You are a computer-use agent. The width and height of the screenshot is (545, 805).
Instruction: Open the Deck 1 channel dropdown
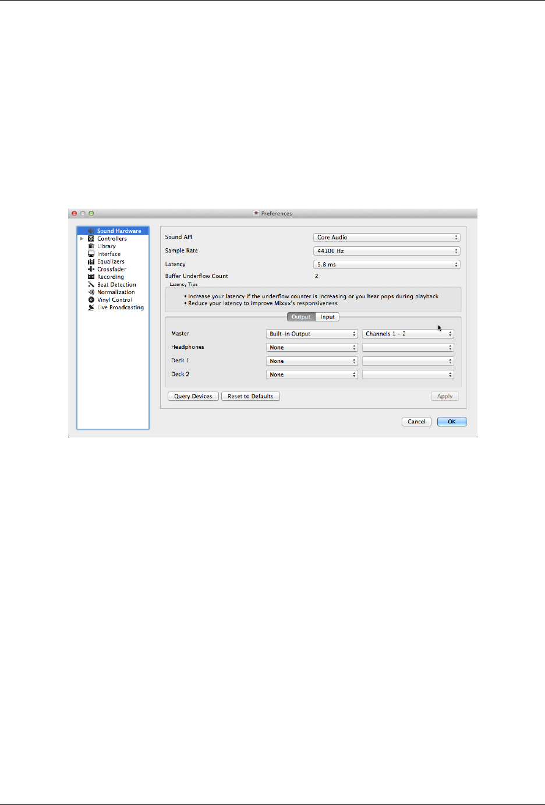click(408, 361)
